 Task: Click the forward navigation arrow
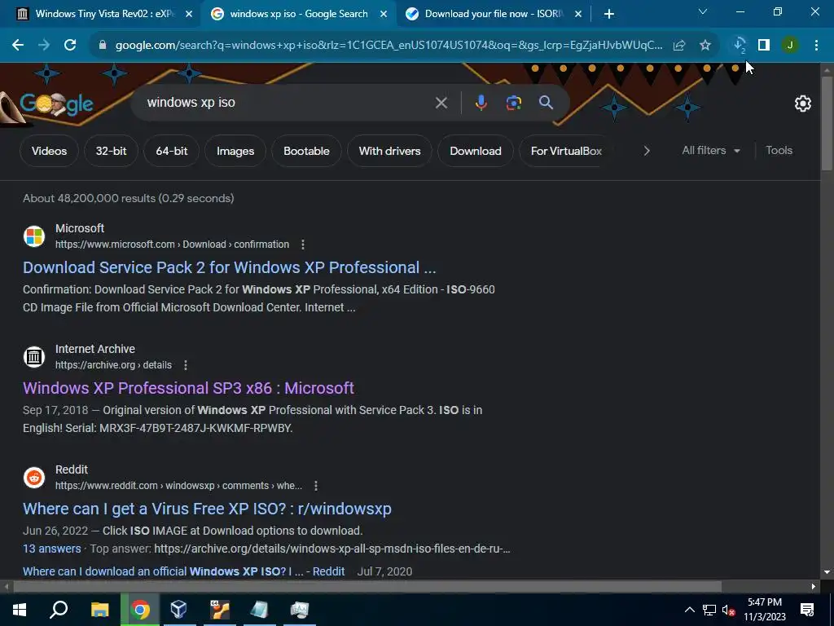pyautogui.click(x=44, y=46)
